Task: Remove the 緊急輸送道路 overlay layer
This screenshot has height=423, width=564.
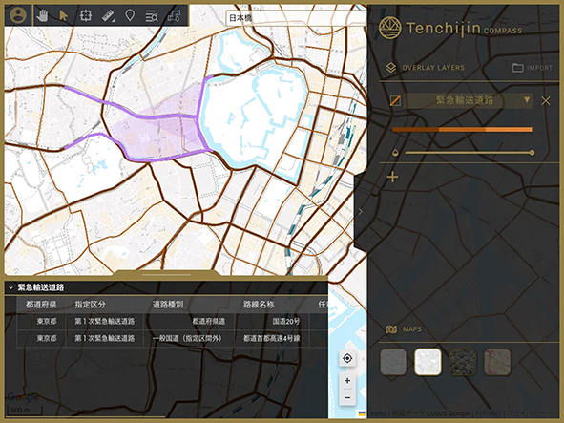Action: pos(546,101)
